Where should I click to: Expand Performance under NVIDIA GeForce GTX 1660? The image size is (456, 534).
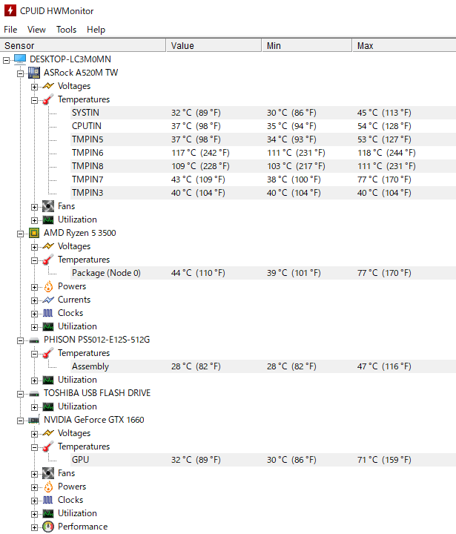click(34, 528)
